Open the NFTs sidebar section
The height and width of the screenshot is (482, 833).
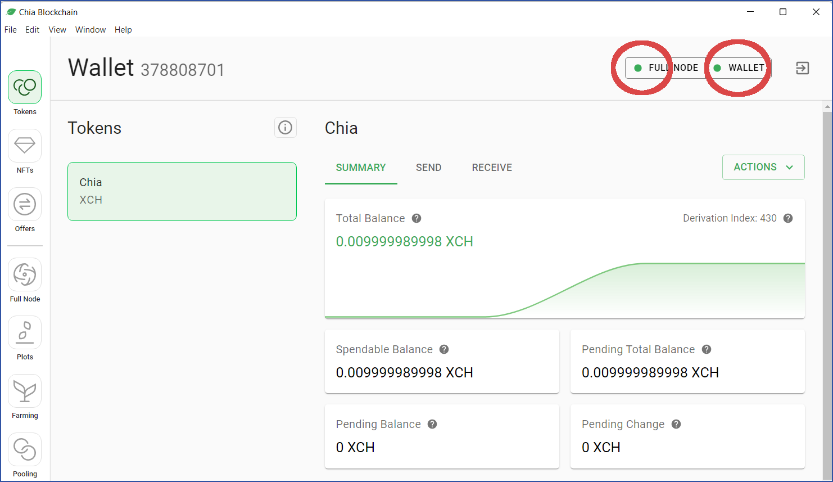coord(25,146)
